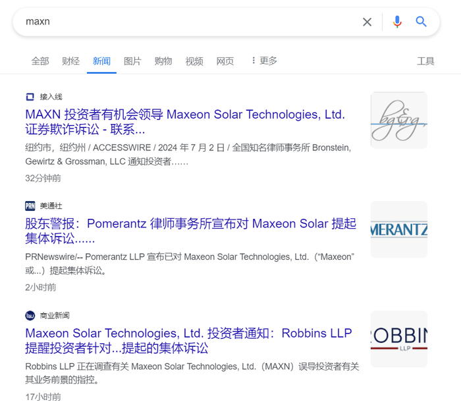The height and width of the screenshot is (410, 461).
Task: Click the PRNewswire/-- Pomerantz LLP snippet
Action: click(x=190, y=264)
